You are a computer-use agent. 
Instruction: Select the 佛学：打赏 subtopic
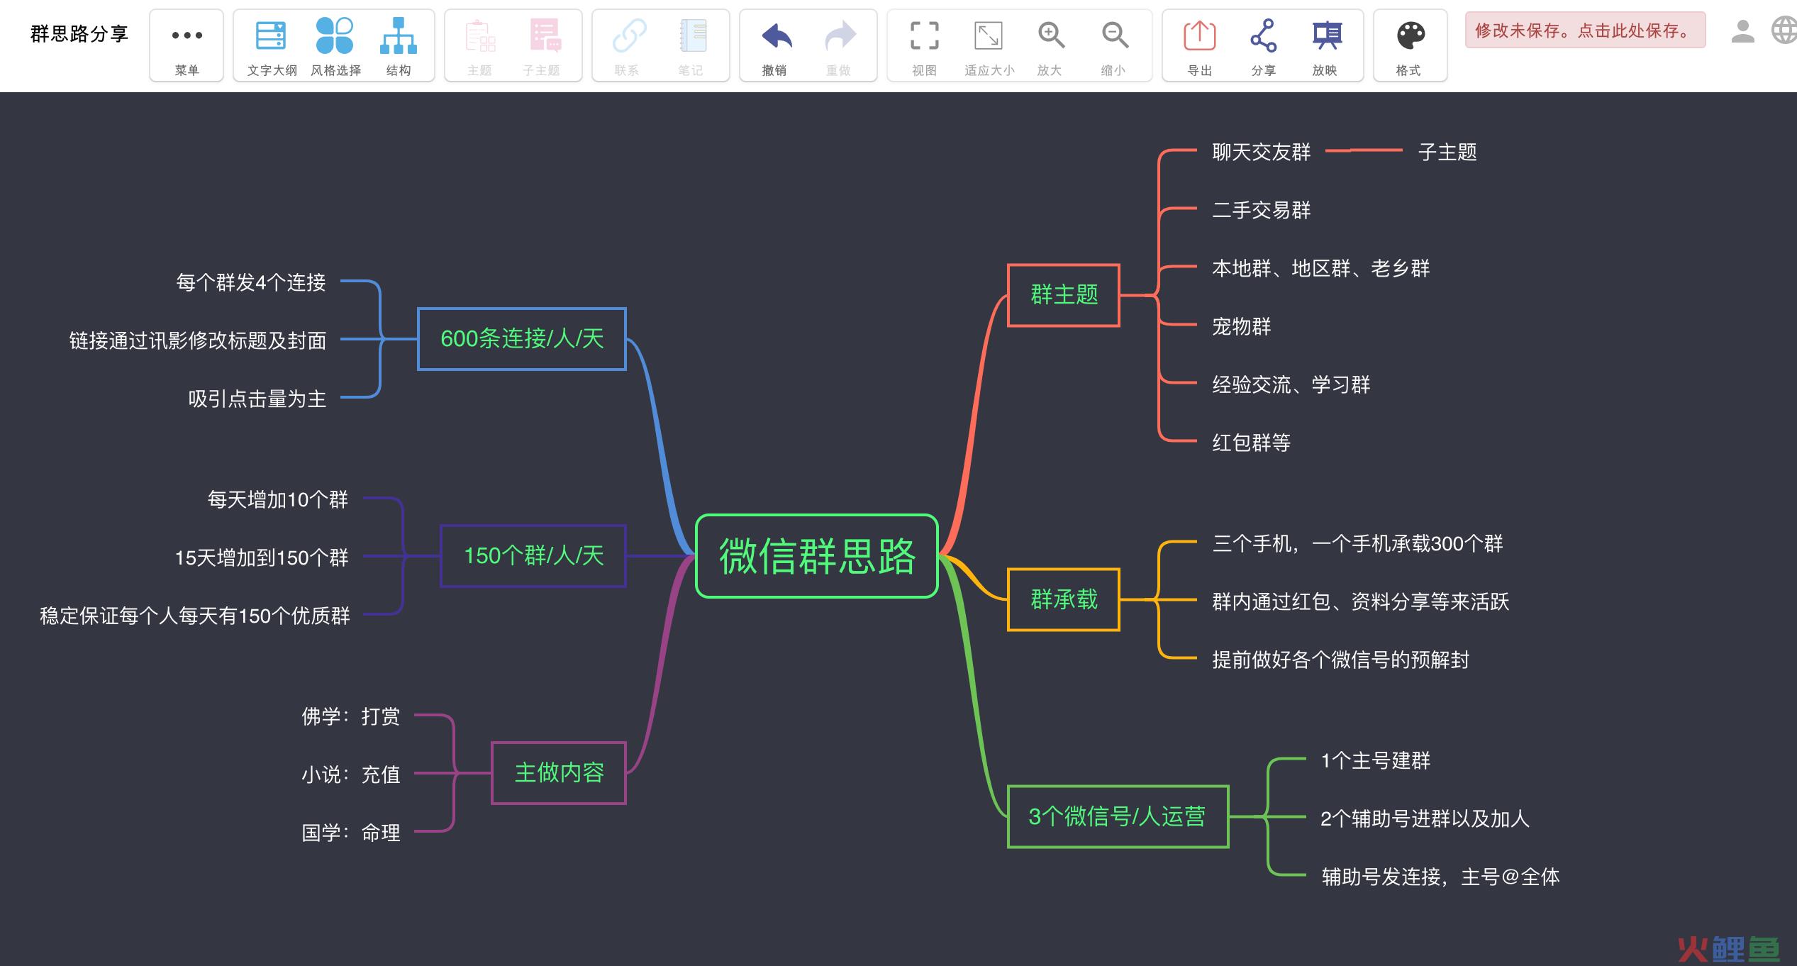[x=351, y=716]
